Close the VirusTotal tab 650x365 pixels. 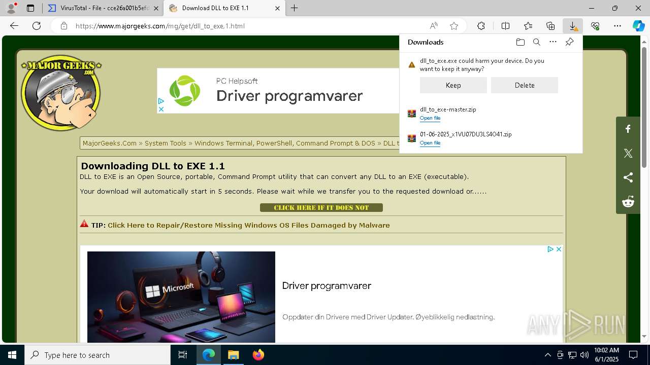click(156, 8)
